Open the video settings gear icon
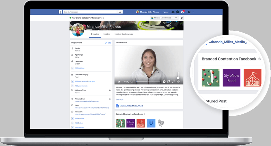Viewport: 271px width, 146px height. pos(164,82)
